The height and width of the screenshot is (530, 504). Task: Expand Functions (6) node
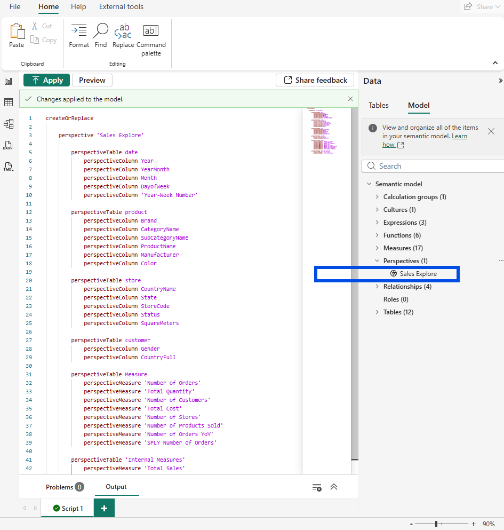[377, 235]
